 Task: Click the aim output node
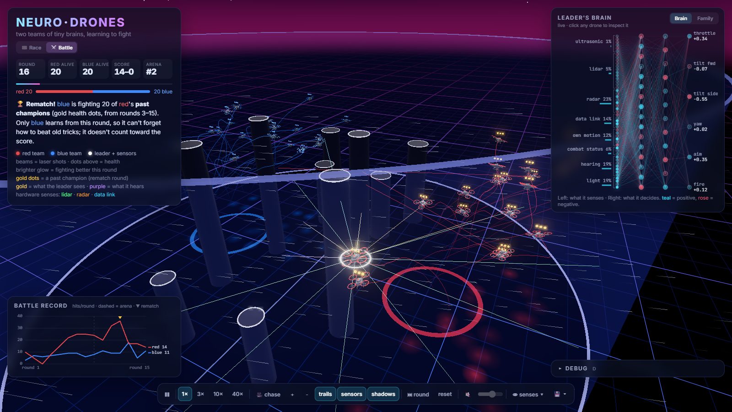click(x=689, y=157)
